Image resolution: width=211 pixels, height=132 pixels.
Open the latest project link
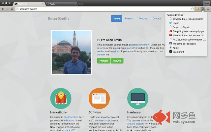coord(105,120)
